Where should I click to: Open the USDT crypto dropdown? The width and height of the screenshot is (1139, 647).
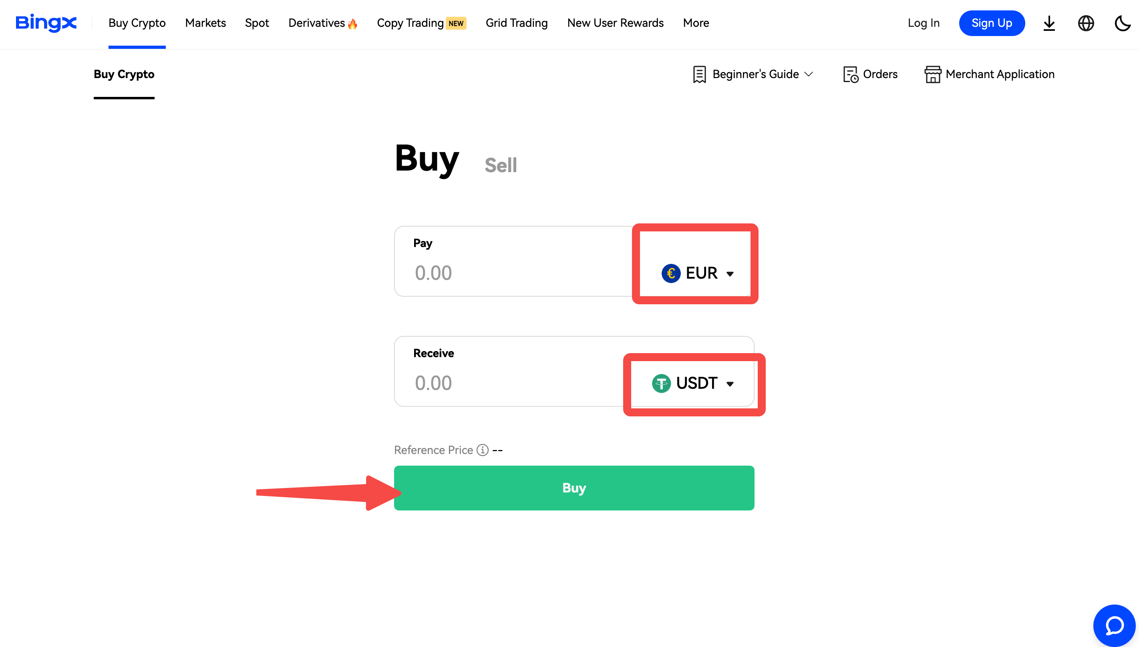(693, 383)
